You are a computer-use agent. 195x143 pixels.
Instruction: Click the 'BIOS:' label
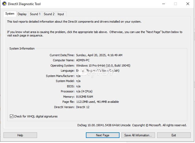click(x=71, y=86)
